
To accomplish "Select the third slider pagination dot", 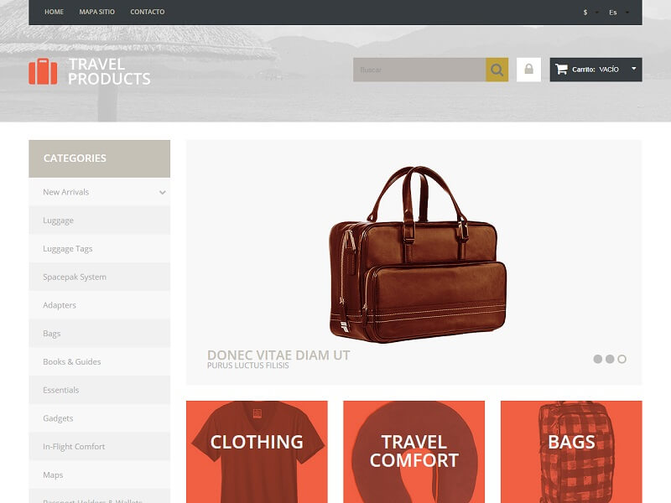I will 622,360.
